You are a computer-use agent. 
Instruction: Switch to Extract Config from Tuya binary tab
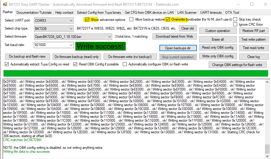point(99,13)
